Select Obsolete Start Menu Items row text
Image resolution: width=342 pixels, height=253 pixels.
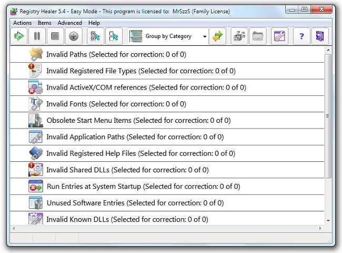pos(138,120)
